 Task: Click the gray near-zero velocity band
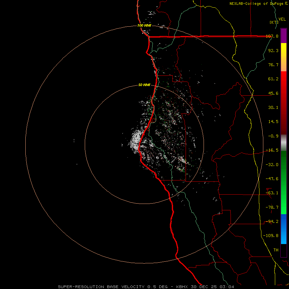click(x=284, y=142)
